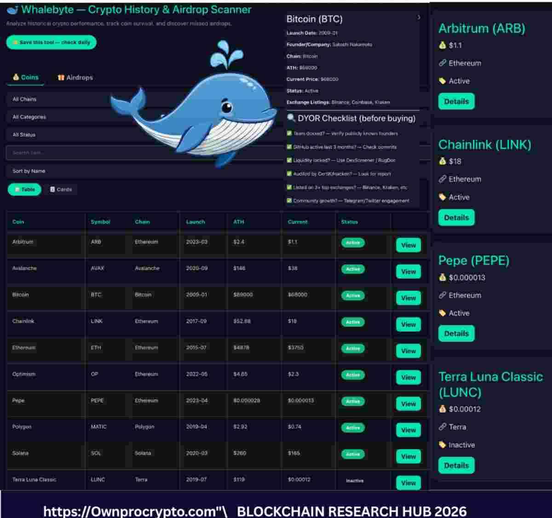Click the money bag icon on Terra Luna Classic card

(443, 409)
